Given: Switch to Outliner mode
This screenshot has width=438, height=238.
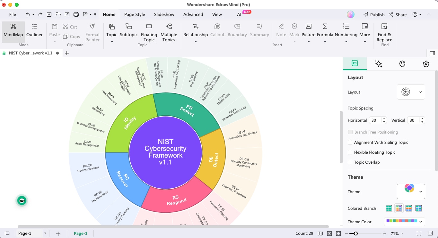Looking at the screenshot, I should point(34,31).
